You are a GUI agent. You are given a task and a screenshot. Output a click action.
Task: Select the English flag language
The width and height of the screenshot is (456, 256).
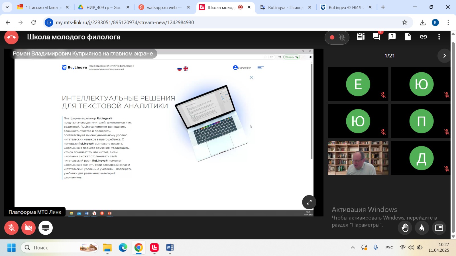(x=186, y=69)
